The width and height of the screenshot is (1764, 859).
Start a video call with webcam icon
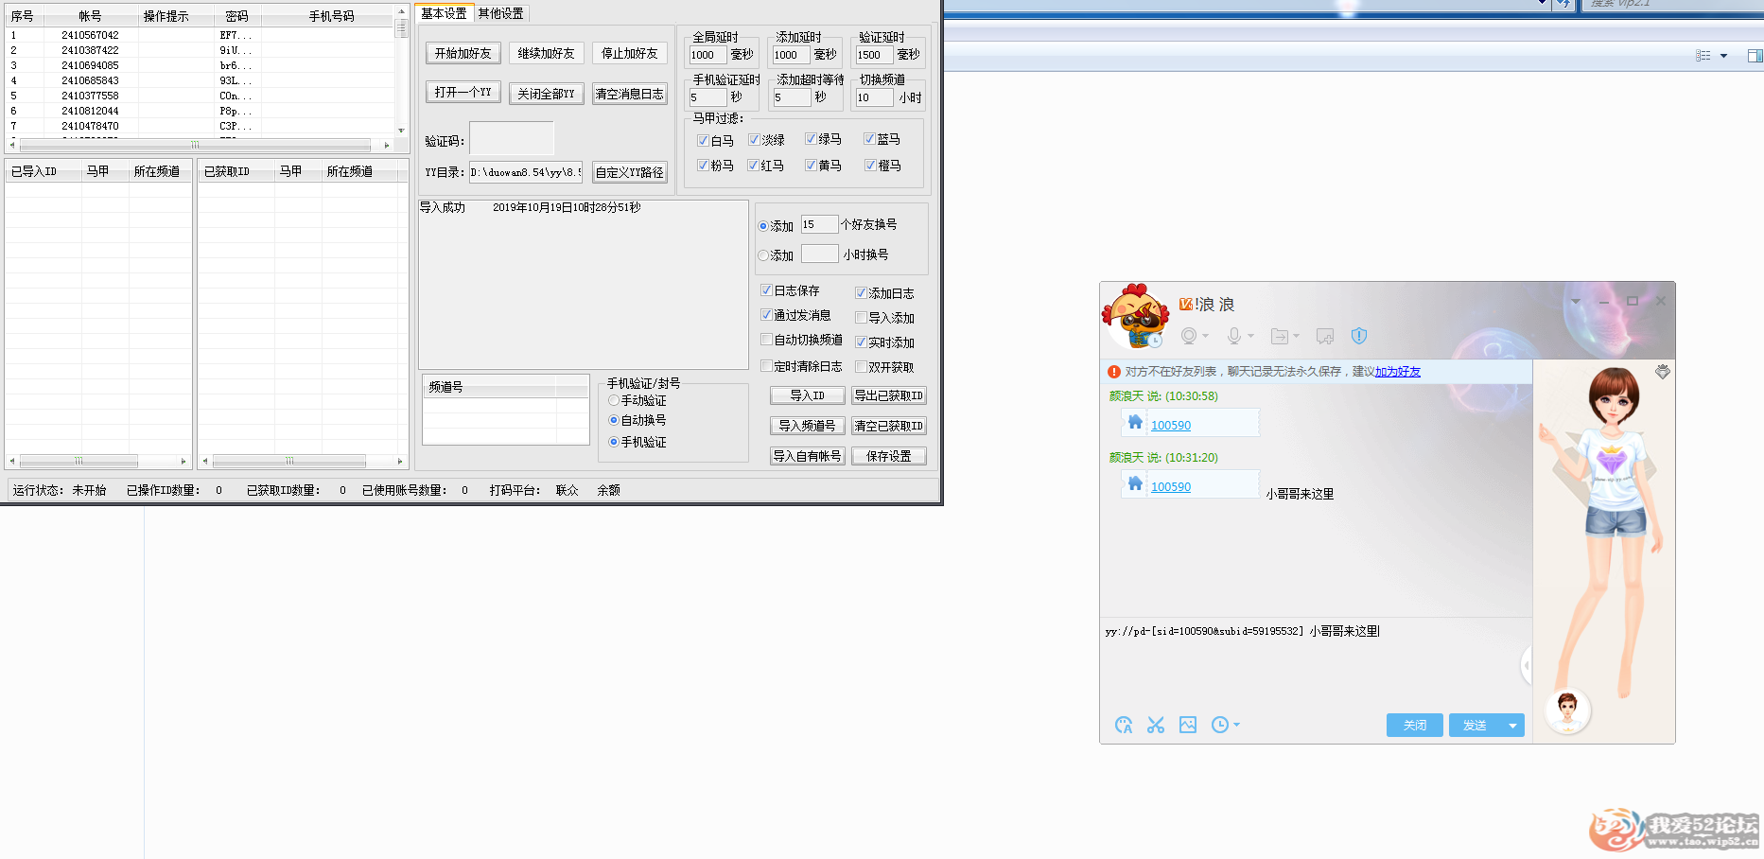(1189, 336)
